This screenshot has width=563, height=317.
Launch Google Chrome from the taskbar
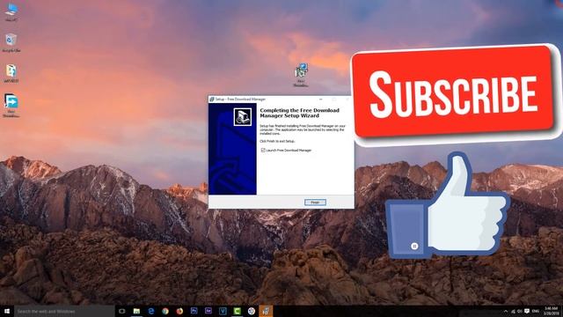[165, 311]
